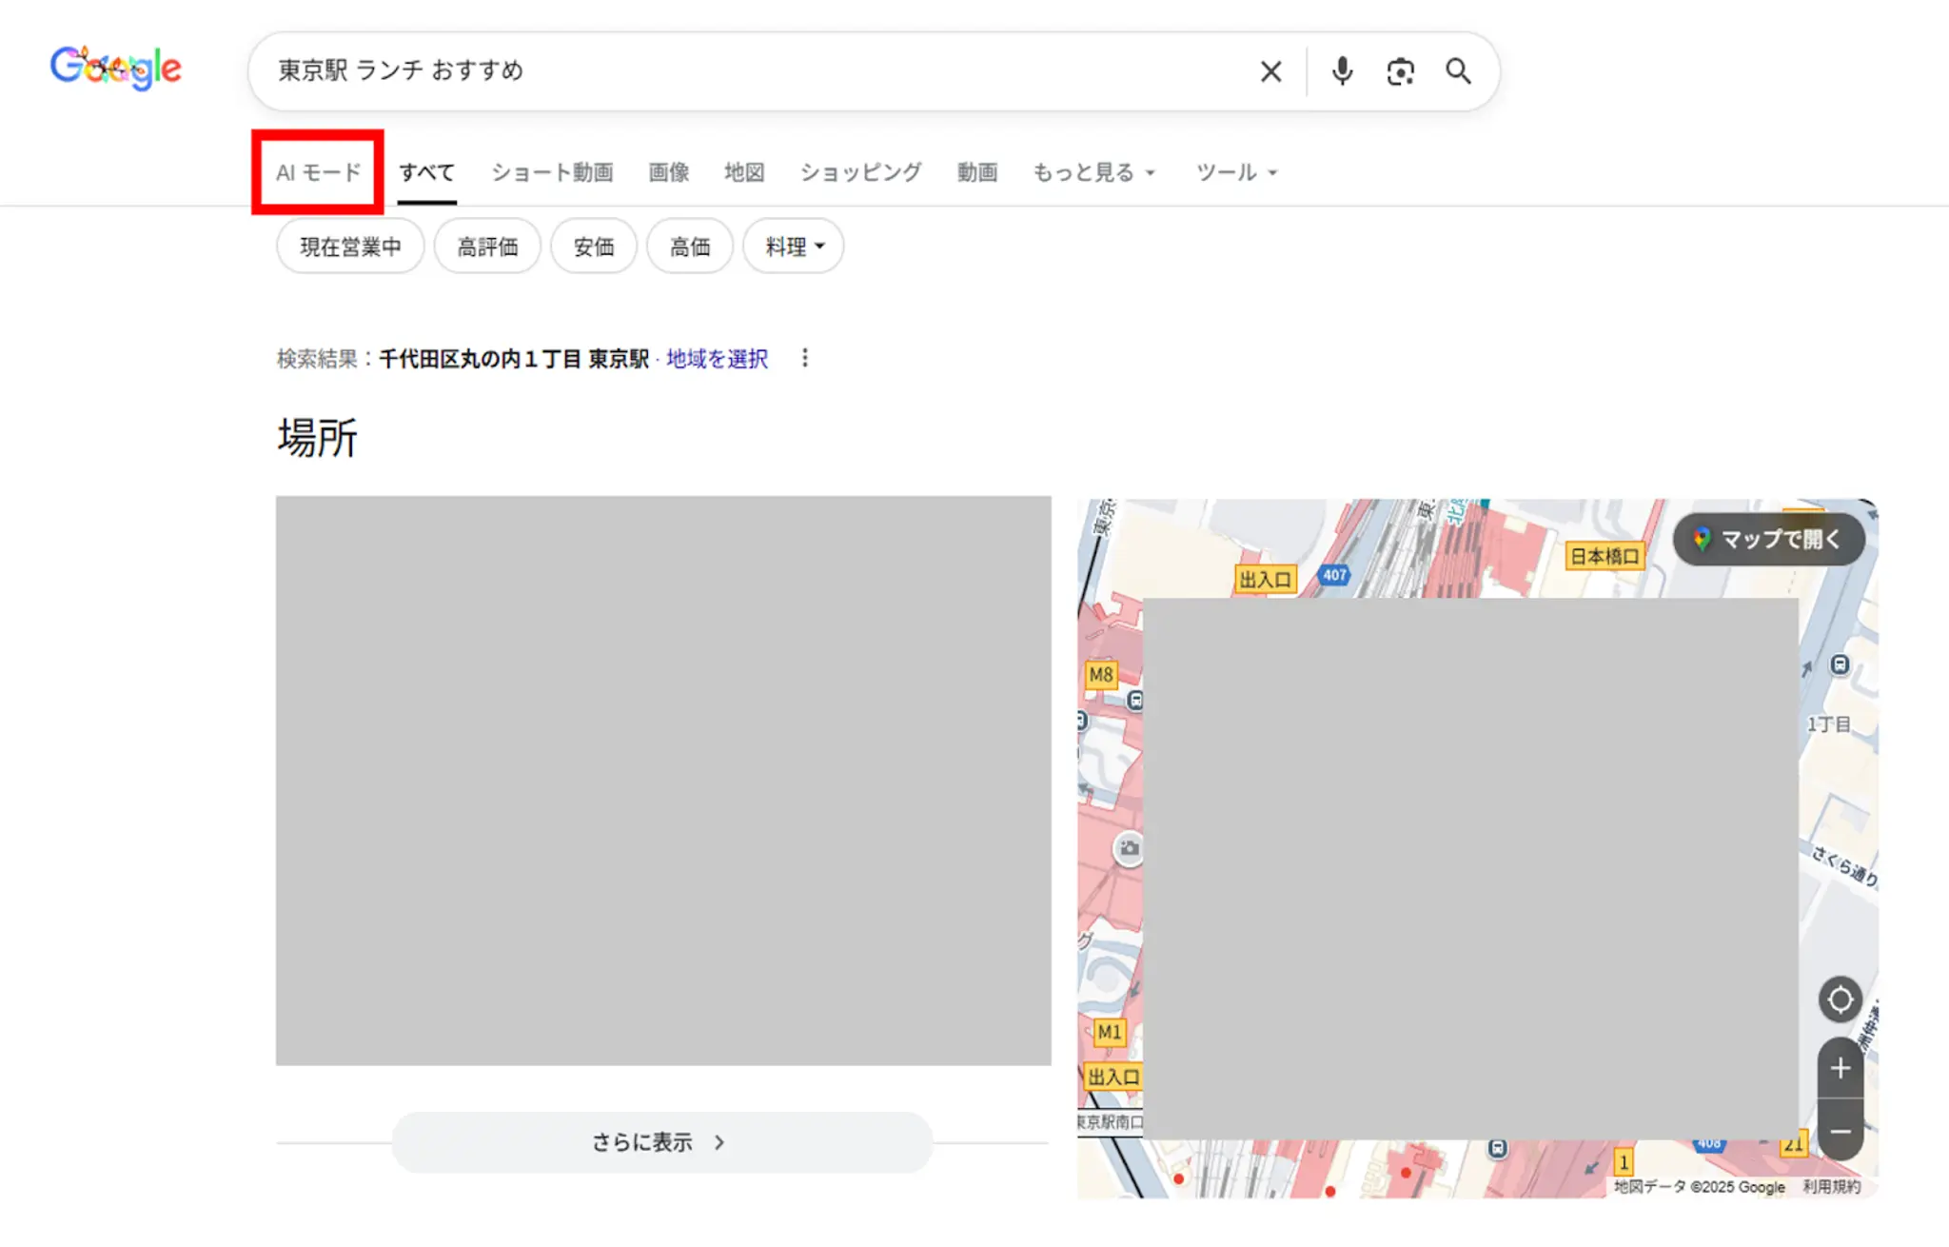Click the マップで開く button
The height and width of the screenshot is (1247, 1949).
click(1768, 540)
